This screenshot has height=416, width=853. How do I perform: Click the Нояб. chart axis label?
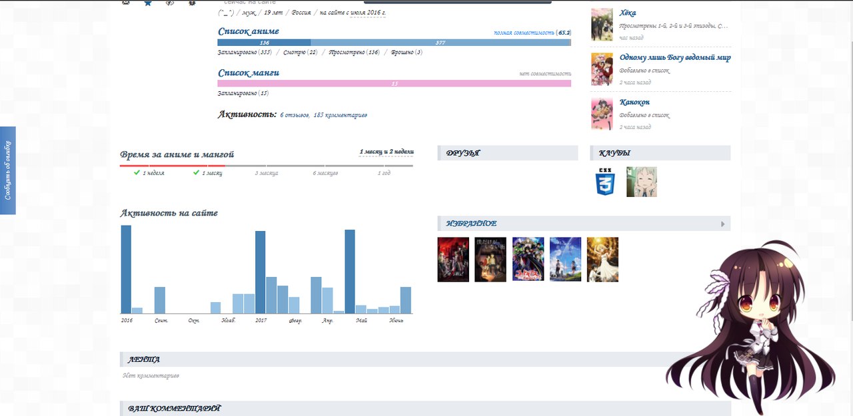[x=229, y=321]
